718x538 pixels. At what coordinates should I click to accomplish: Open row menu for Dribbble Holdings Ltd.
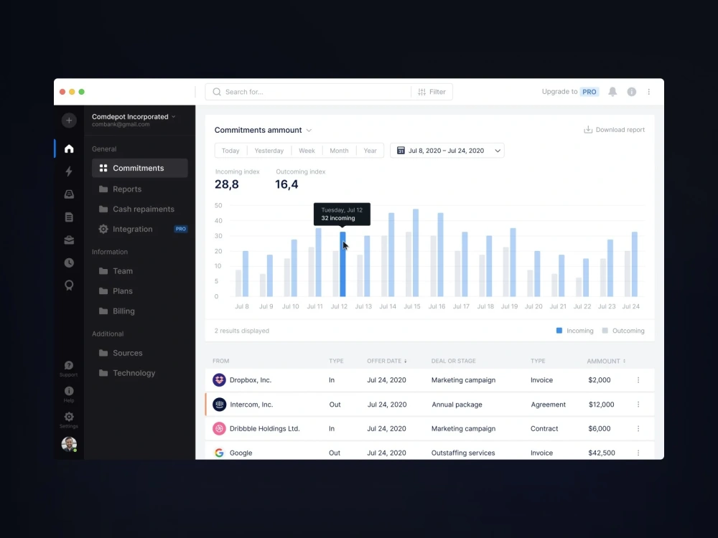pyautogui.click(x=638, y=429)
